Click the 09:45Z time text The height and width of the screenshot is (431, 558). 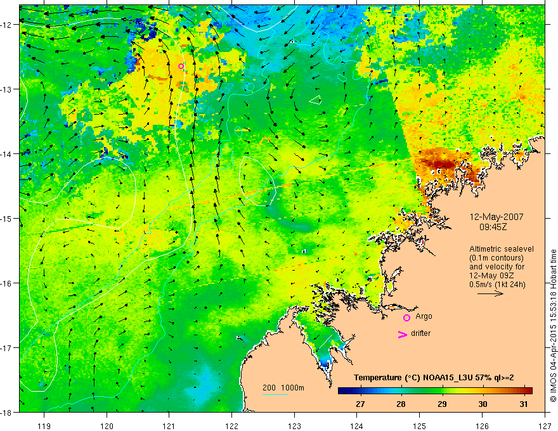coord(493,227)
